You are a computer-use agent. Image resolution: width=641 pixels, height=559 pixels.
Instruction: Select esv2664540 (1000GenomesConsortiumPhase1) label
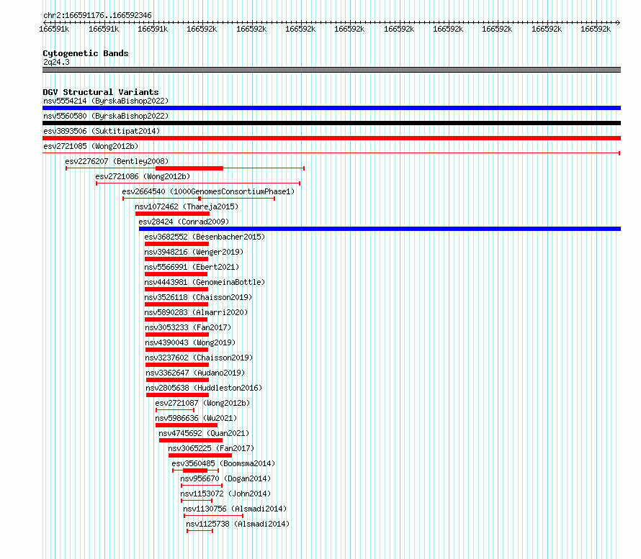[208, 191]
